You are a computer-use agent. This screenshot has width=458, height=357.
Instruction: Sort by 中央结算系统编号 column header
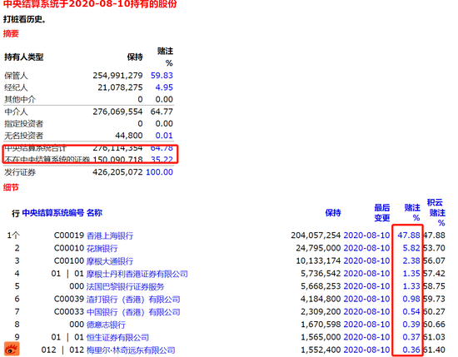pyautogui.click(x=52, y=213)
